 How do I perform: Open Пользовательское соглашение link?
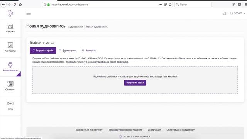(x=125, y=130)
